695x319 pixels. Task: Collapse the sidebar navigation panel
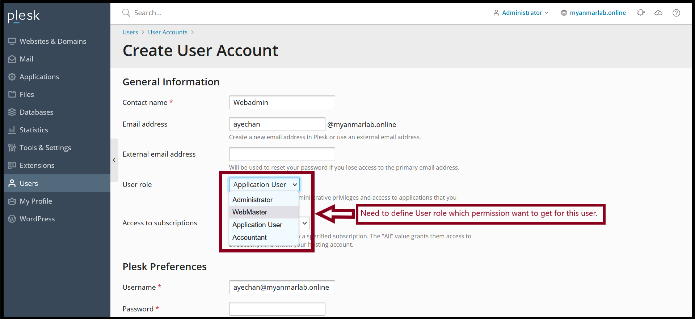click(114, 160)
